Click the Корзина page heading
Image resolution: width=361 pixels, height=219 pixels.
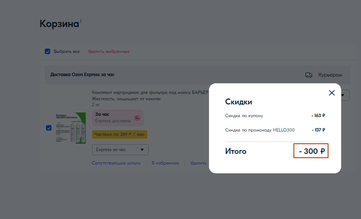[x=60, y=24]
